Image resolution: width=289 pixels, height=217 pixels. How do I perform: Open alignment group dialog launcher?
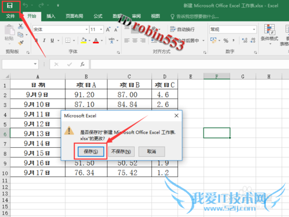coord(205,52)
